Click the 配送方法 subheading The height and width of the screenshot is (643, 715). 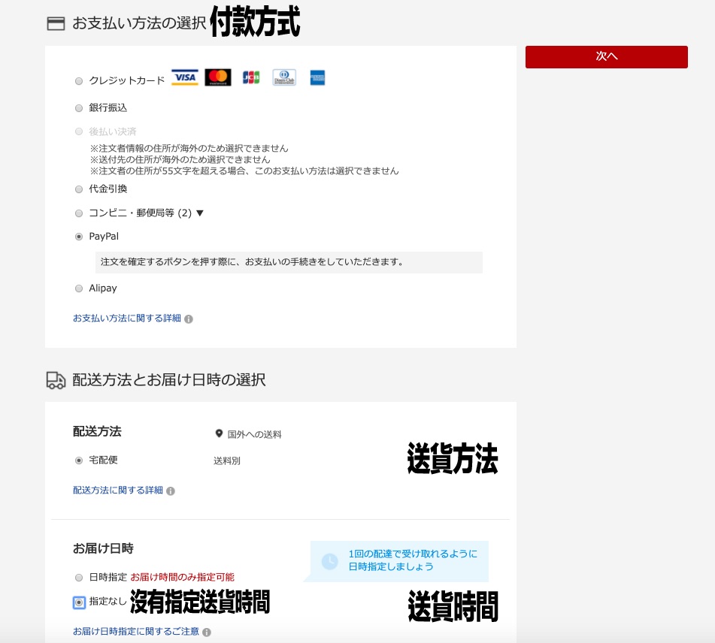click(97, 431)
